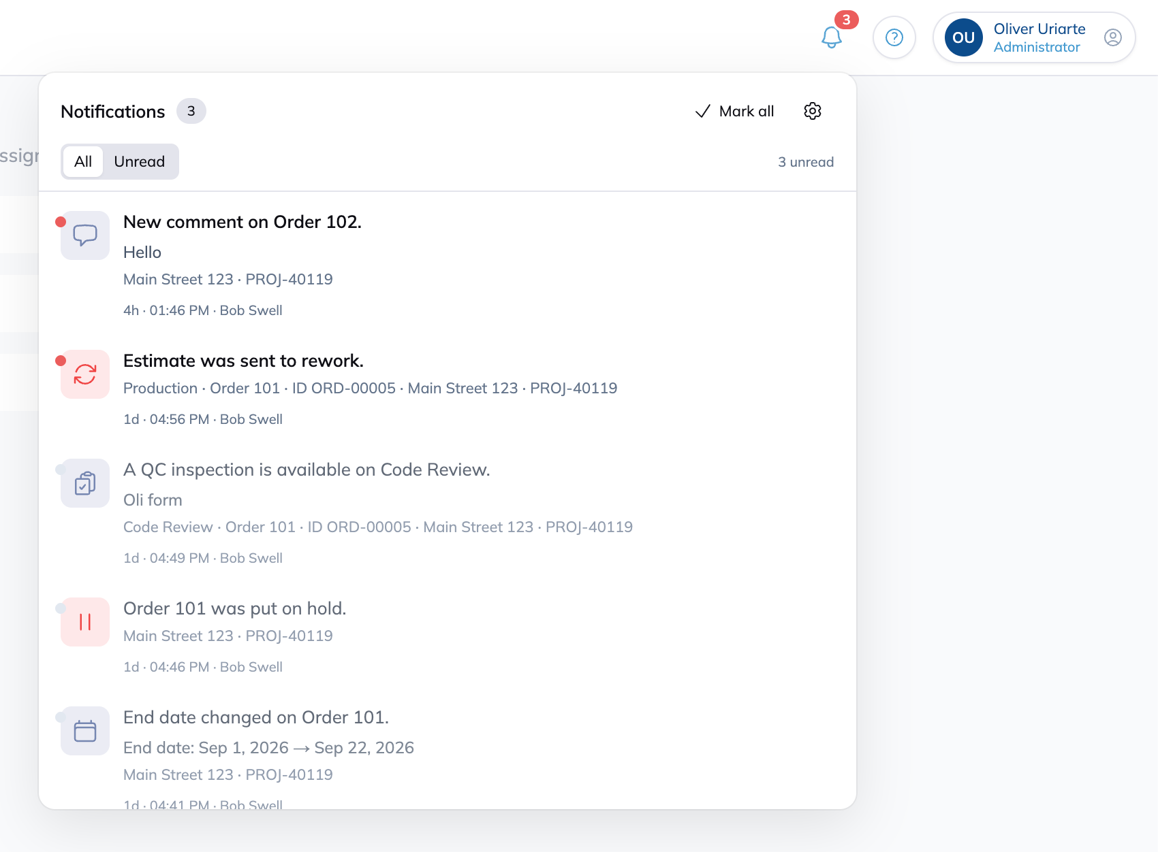Click '1d · 04:49 PM · Bob Swell' timestamp

click(x=203, y=558)
